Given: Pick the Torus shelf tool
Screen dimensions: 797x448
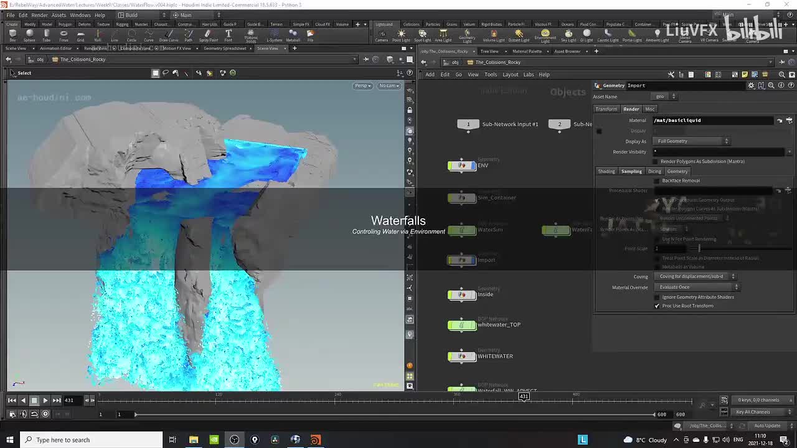Looking at the screenshot, I should pyautogui.click(x=64, y=35).
